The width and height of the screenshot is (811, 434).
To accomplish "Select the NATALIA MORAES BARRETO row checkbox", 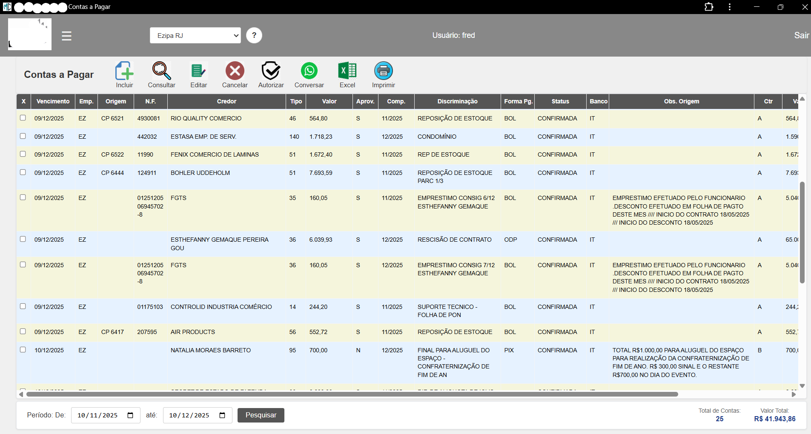I will coord(23,350).
